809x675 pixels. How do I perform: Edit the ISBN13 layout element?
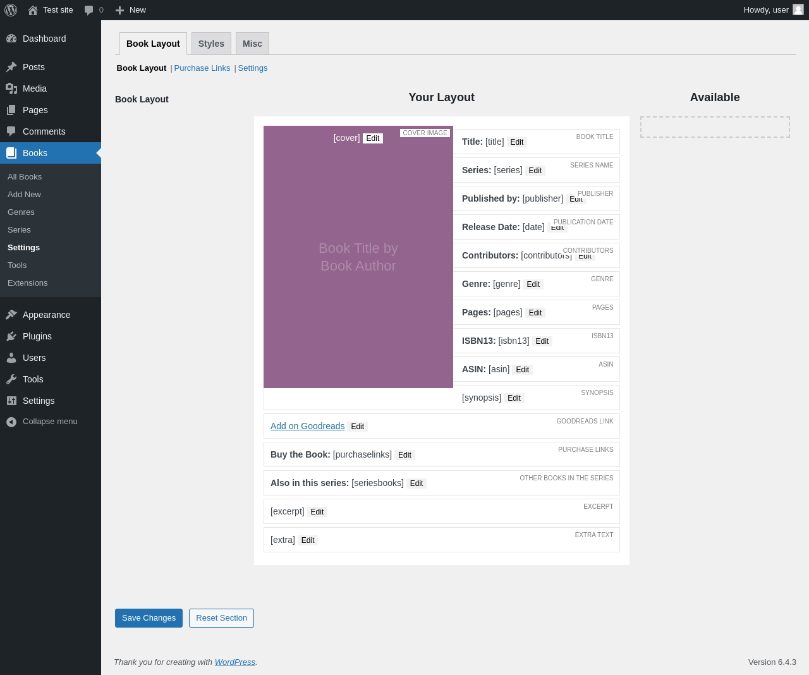(x=542, y=341)
